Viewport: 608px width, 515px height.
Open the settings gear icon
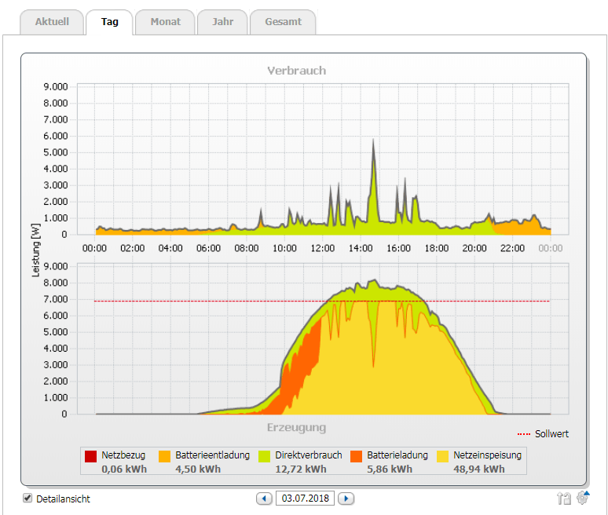pyautogui.click(x=583, y=497)
